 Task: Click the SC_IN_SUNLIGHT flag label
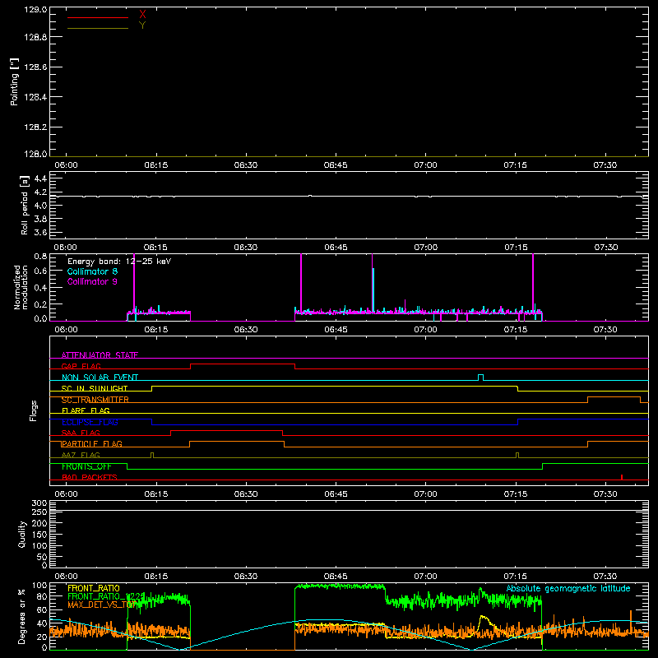click(x=95, y=388)
